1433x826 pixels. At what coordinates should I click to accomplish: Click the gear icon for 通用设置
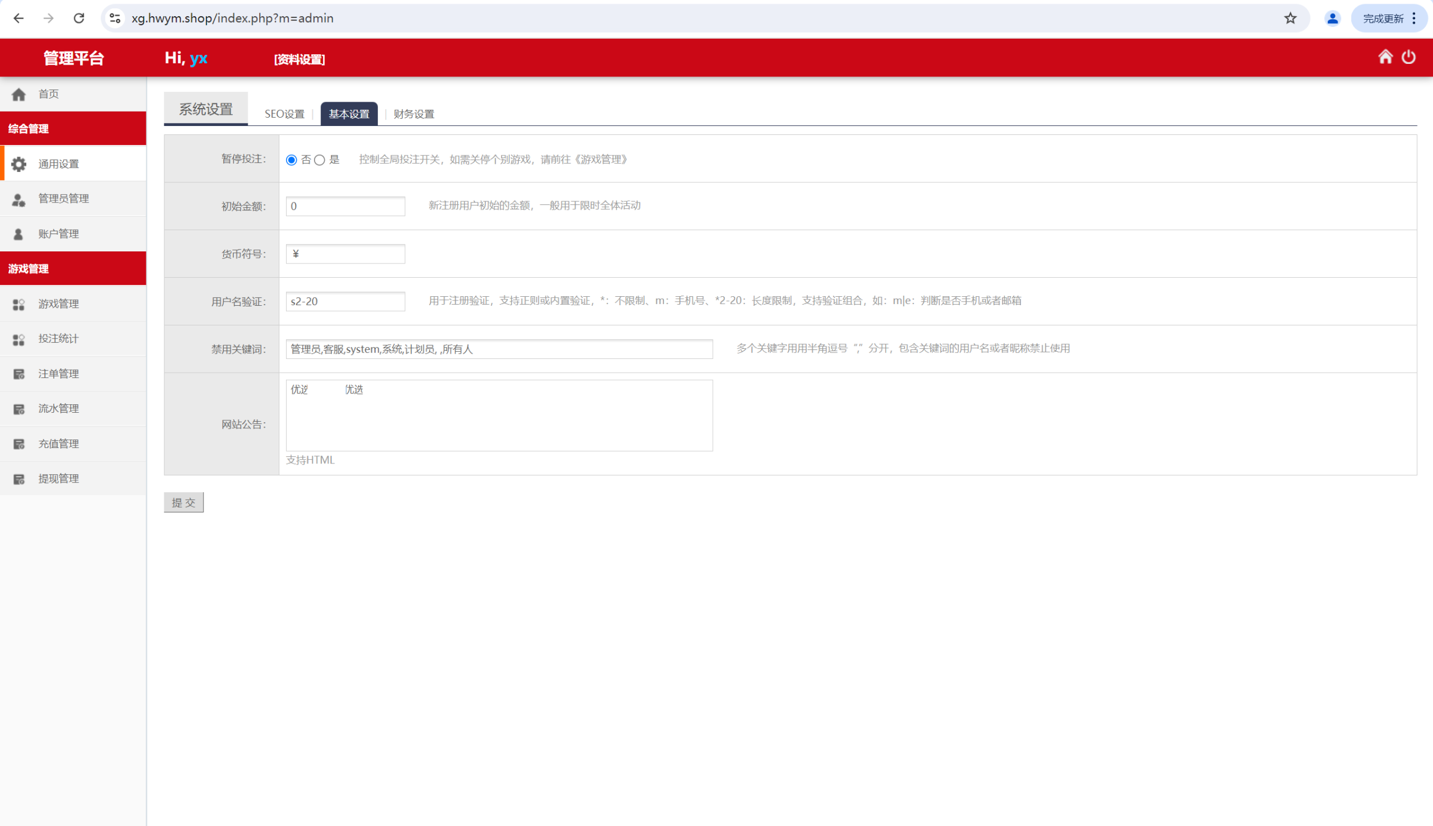19,164
